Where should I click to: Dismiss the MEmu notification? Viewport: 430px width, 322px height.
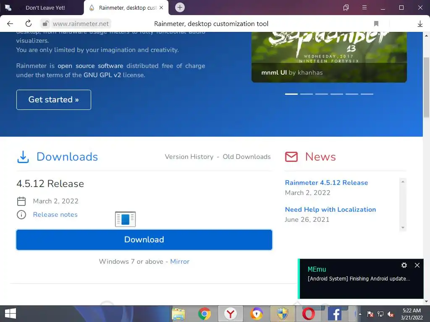click(x=417, y=265)
